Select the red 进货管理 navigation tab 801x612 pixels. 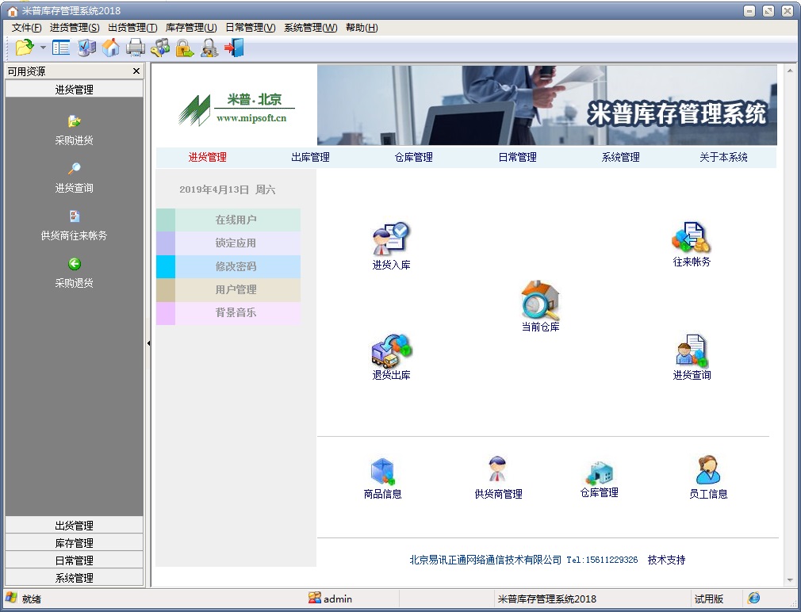208,157
